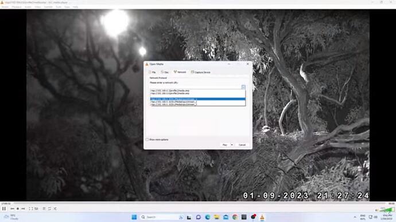Switch to the Capture Device tab
This screenshot has width=396, height=222.
point(201,72)
